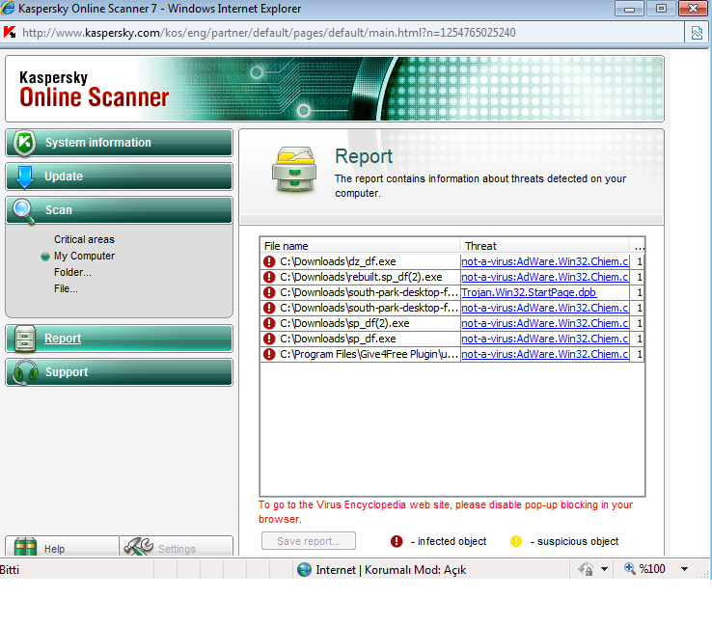This screenshot has width=712, height=625.
Task: Click infected icon beside dz_df.exe row
Action: click(269, 261)
